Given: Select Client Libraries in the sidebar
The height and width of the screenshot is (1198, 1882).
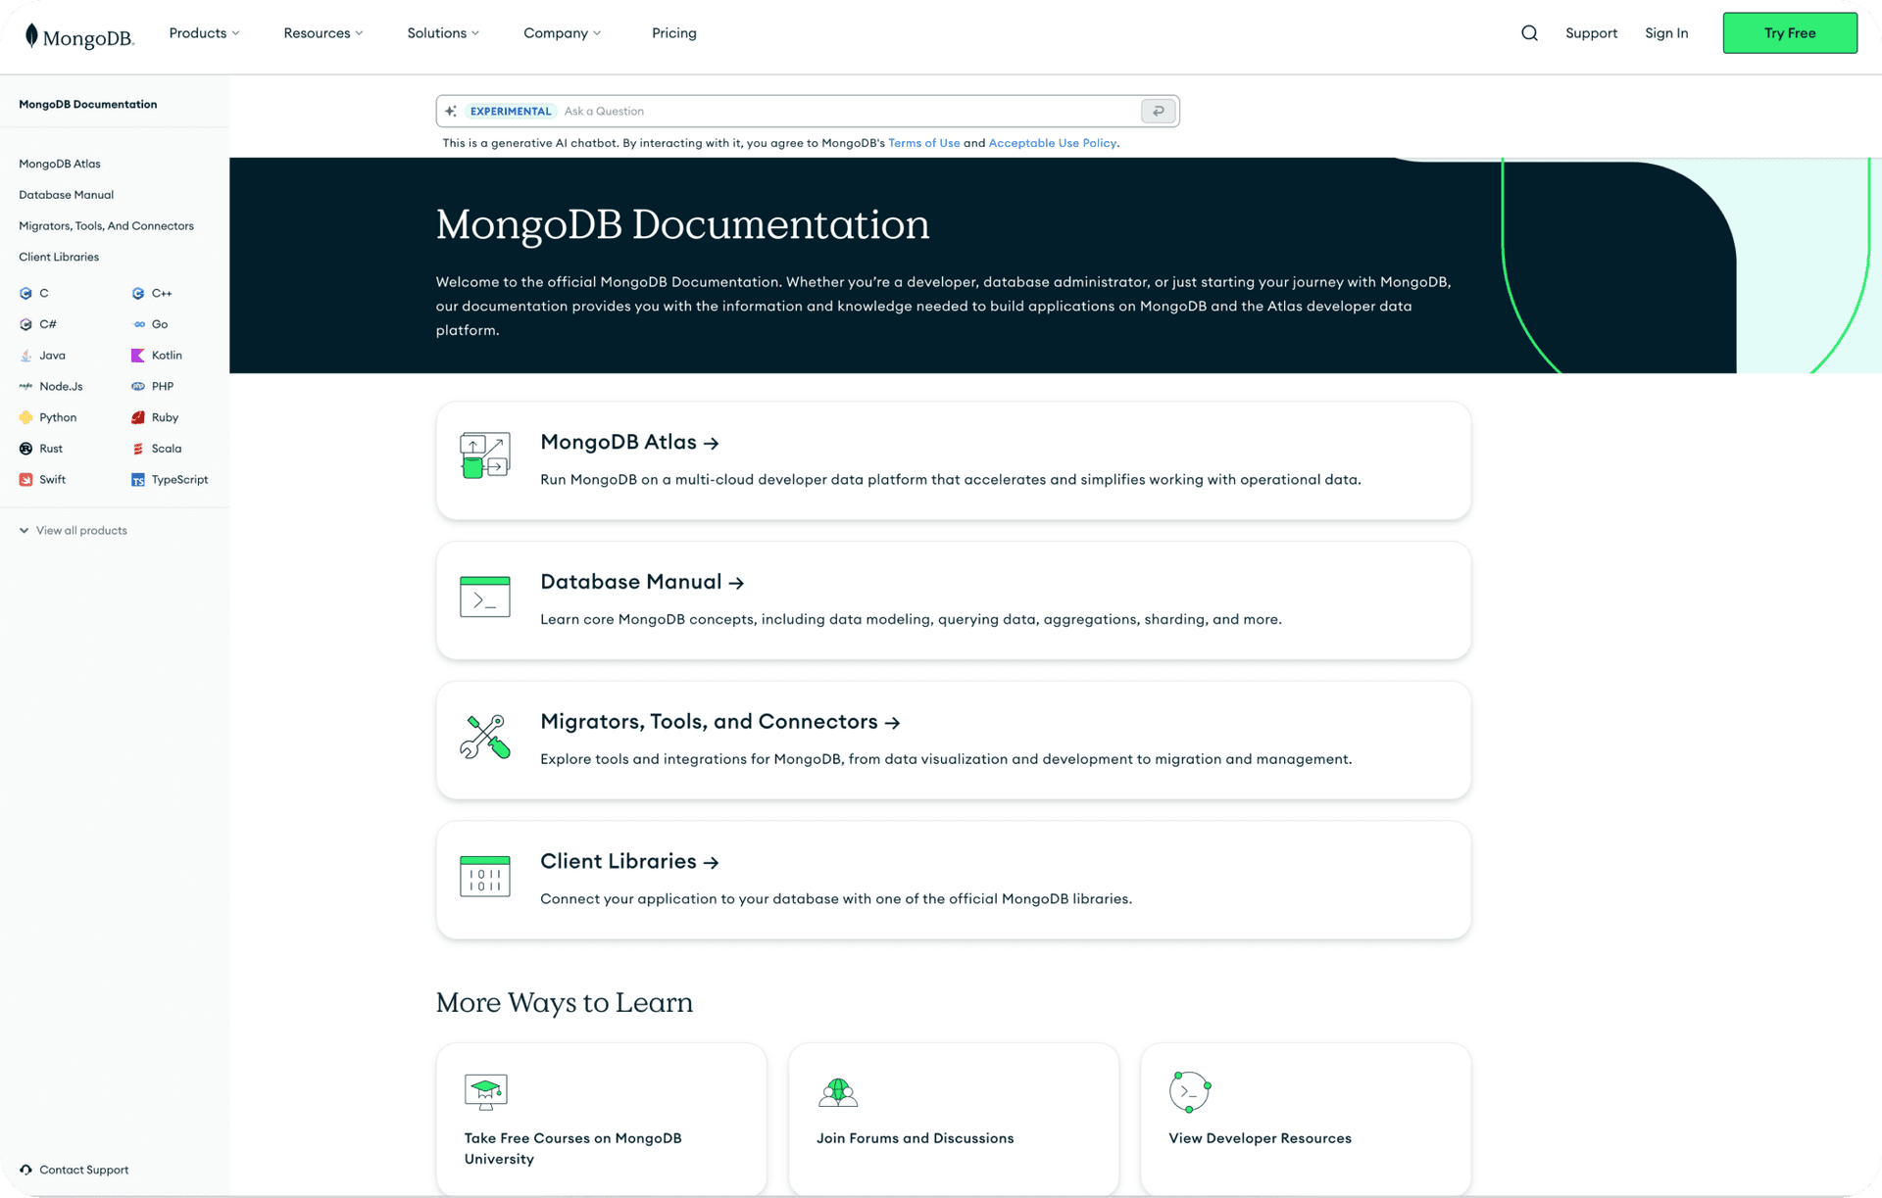Looking at the screenshot, I should tap(59, 258).
